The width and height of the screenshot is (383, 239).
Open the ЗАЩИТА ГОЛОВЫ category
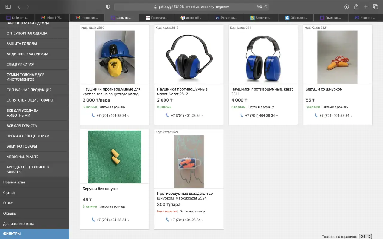22,44
